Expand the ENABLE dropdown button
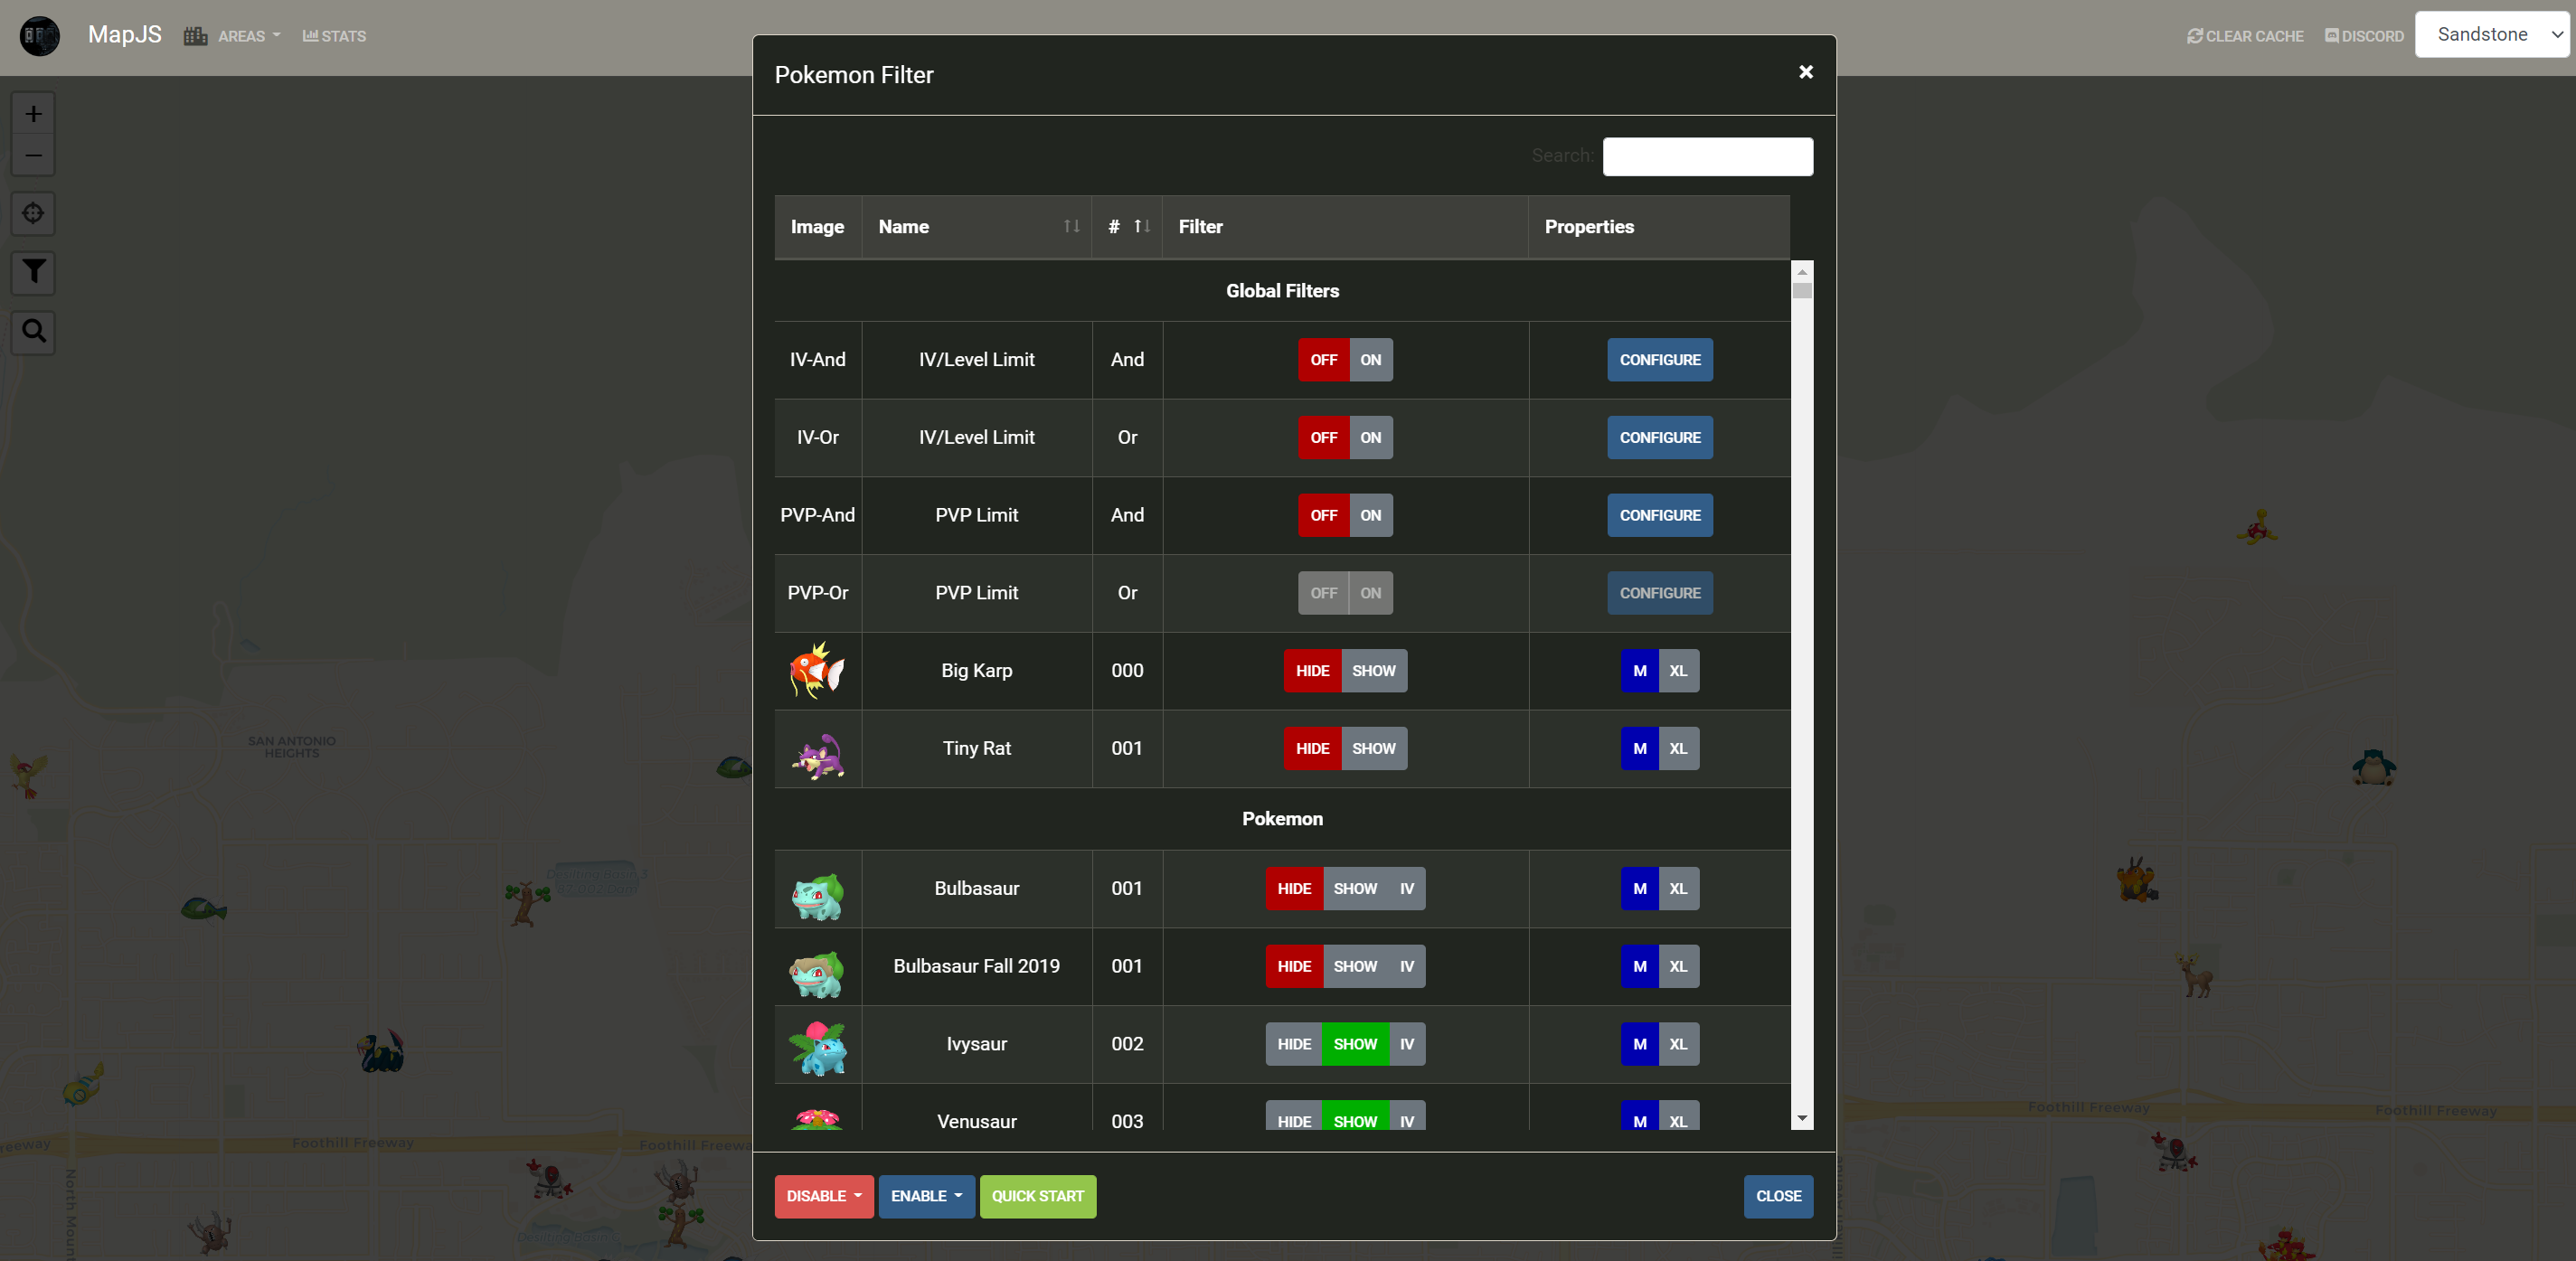Screen dimensions: 2576x1261 click(x=926, y=1196)
